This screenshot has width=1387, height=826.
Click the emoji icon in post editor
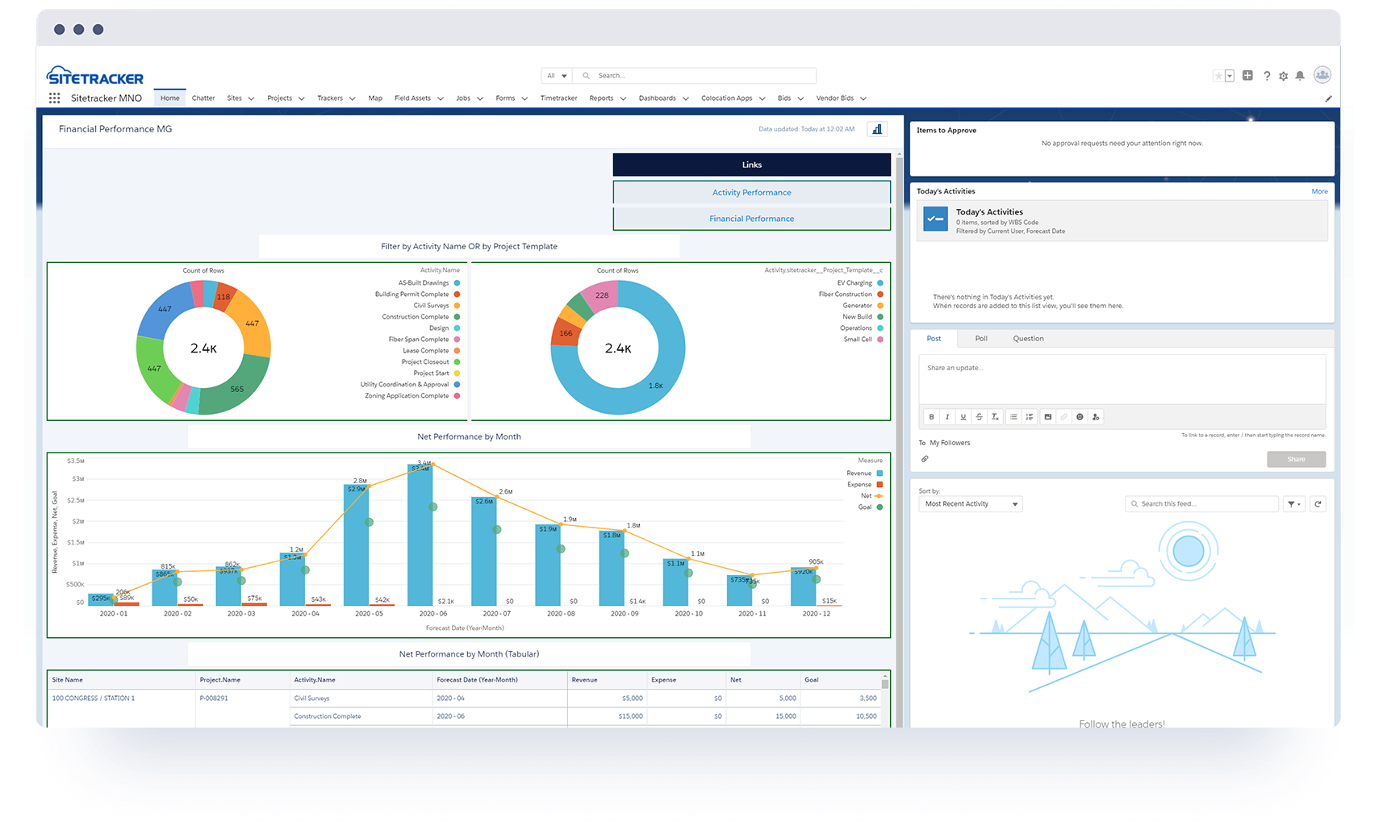1080,417
